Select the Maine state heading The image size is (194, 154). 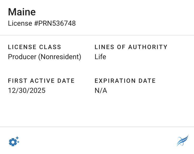coord(22,12)
